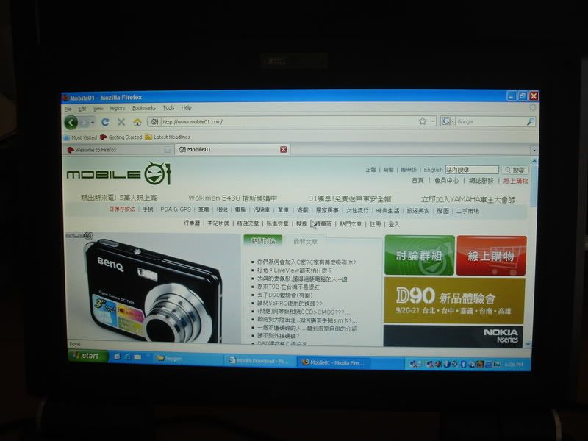Switch site language to English

[433, 170]
